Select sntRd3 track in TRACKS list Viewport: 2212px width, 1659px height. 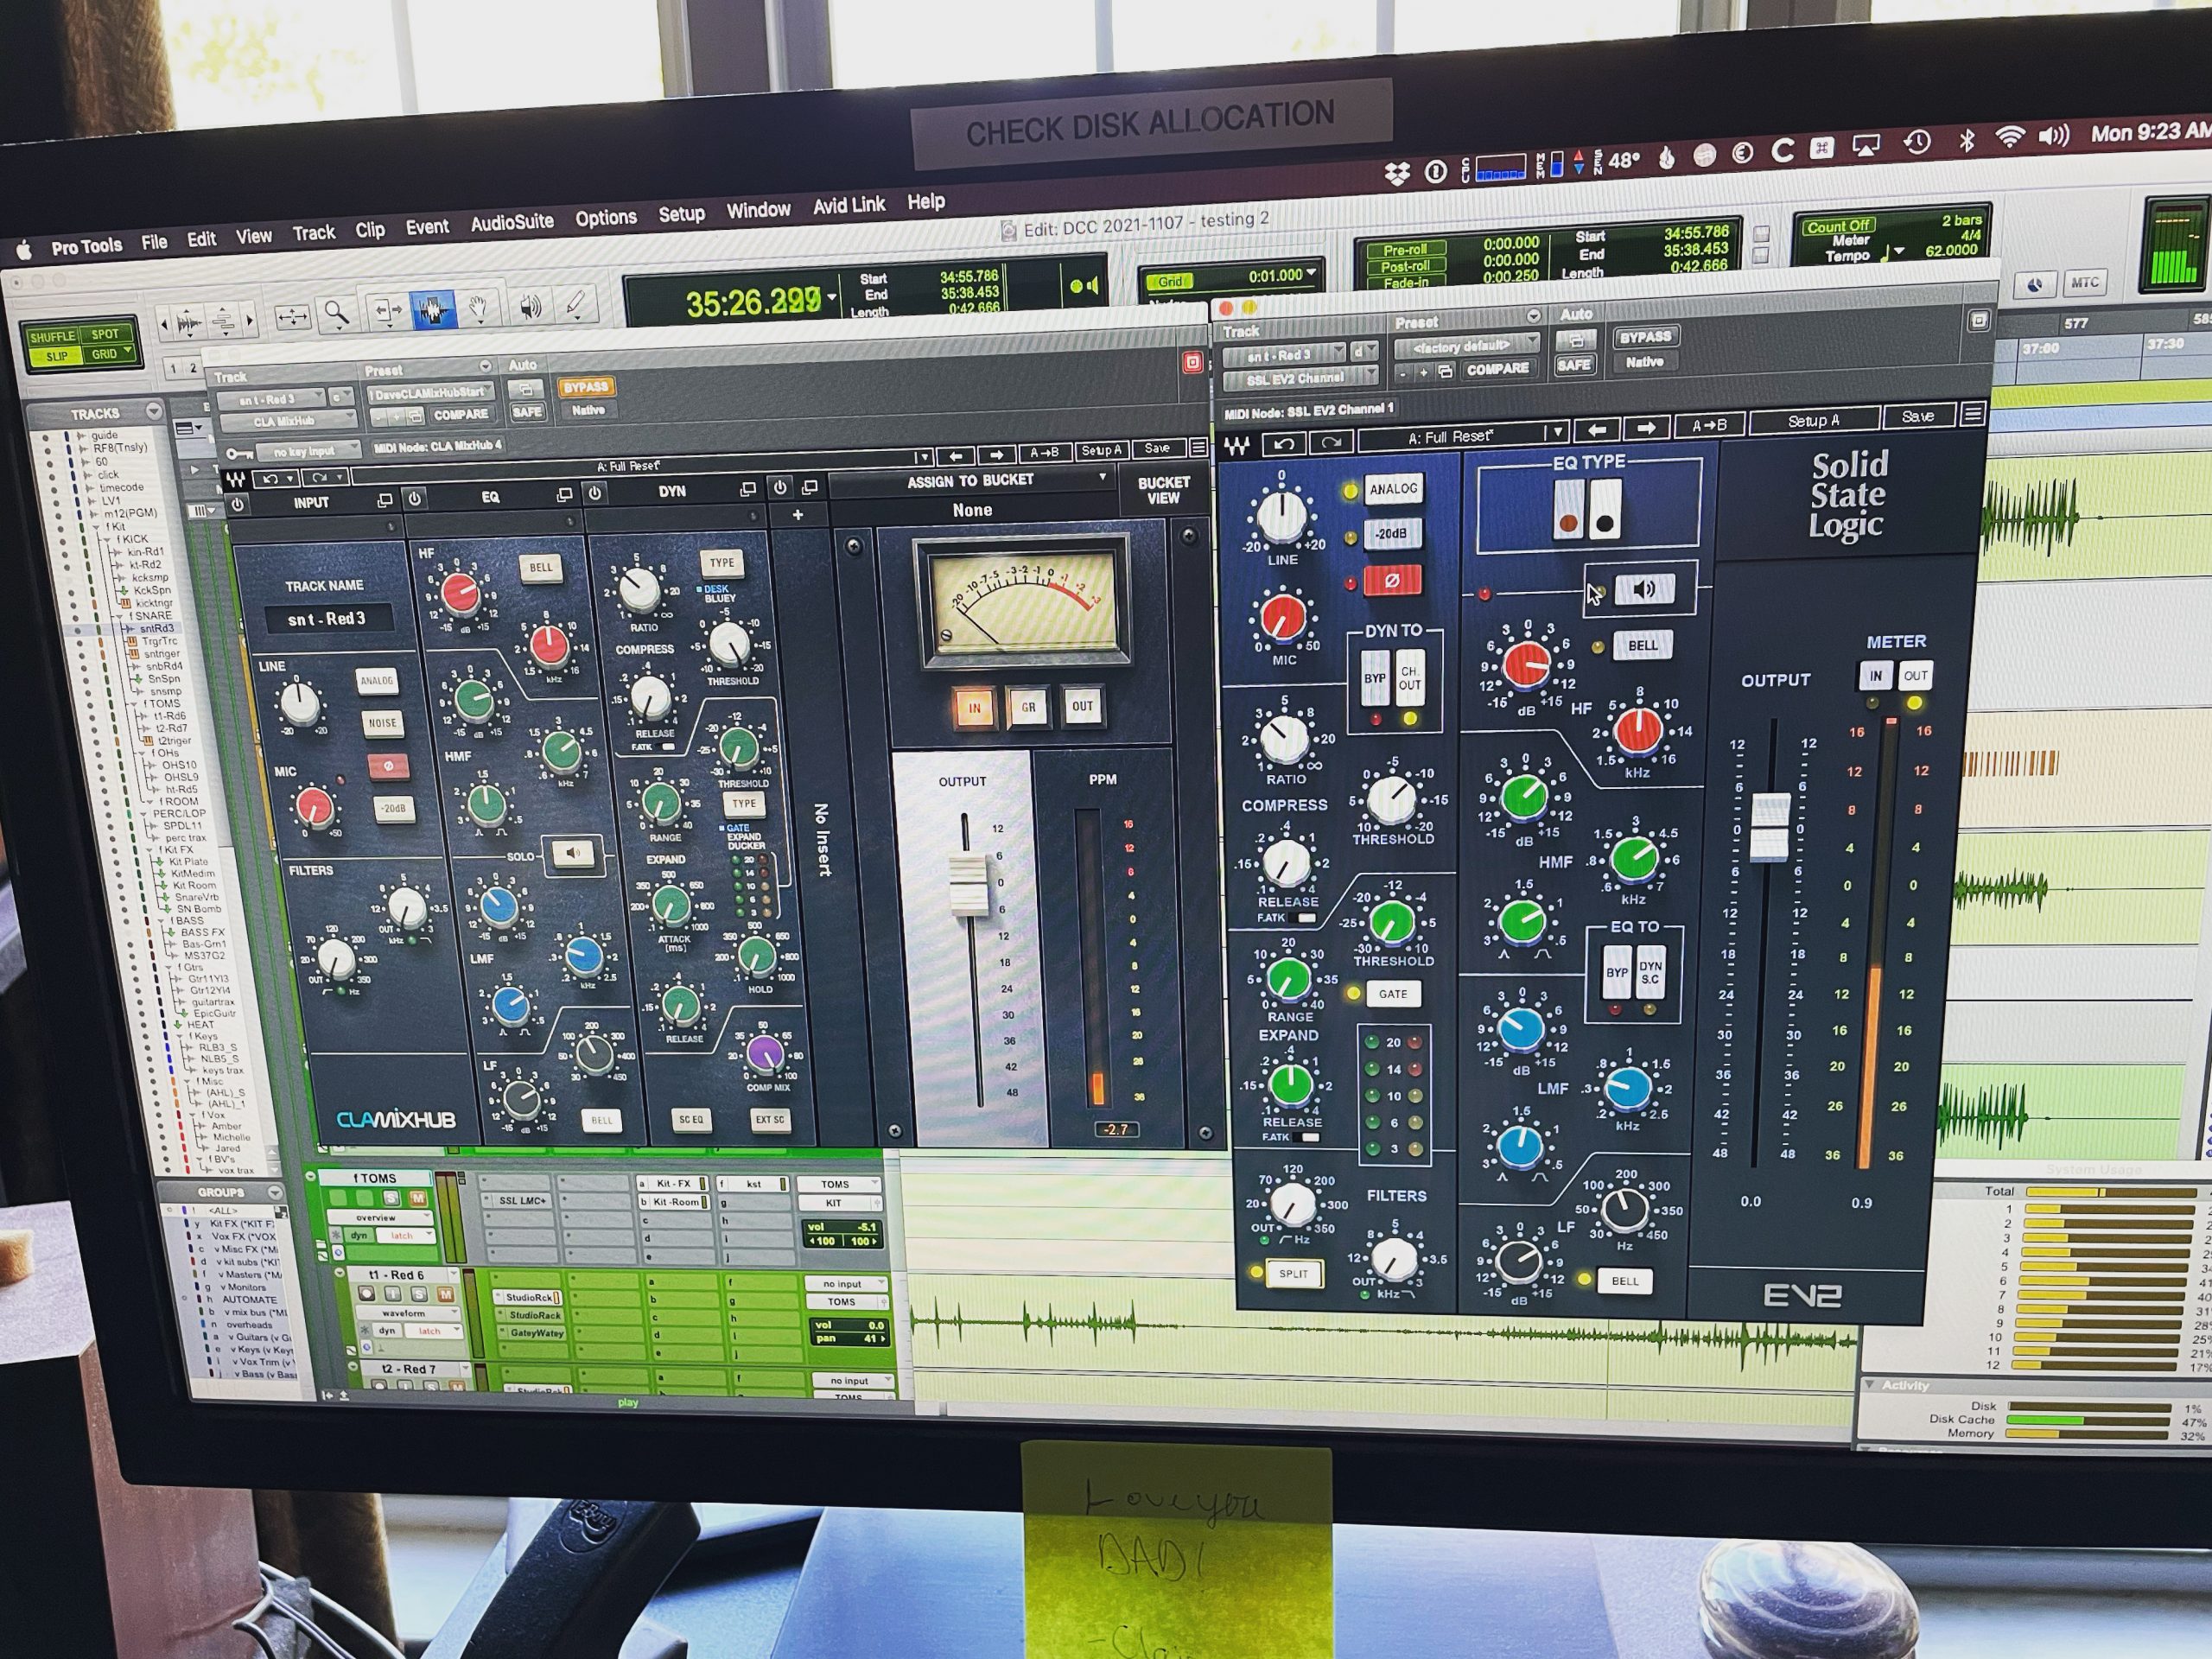click(x=156, y=629)
